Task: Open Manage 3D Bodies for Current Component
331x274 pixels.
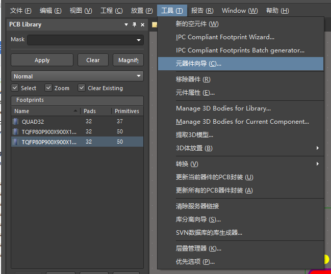Action: pyautogui.click(x=241, y=122)
